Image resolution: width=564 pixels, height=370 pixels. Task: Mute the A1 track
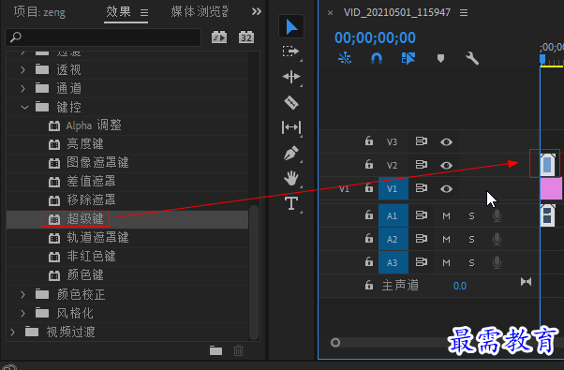446,215
